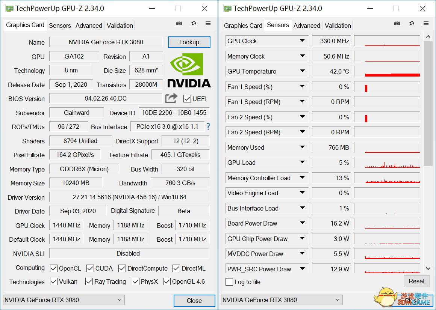Open the Validation tab in Sensors window
Viewport: 436px width, 310px height.
(x=338, y=26)
